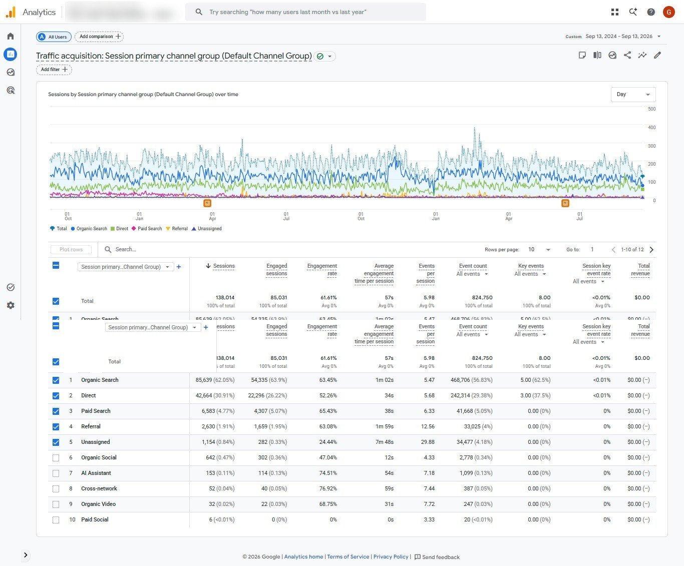Click the Referral legend marker in chart
This screenshot has height=566, width=684.
168,229
